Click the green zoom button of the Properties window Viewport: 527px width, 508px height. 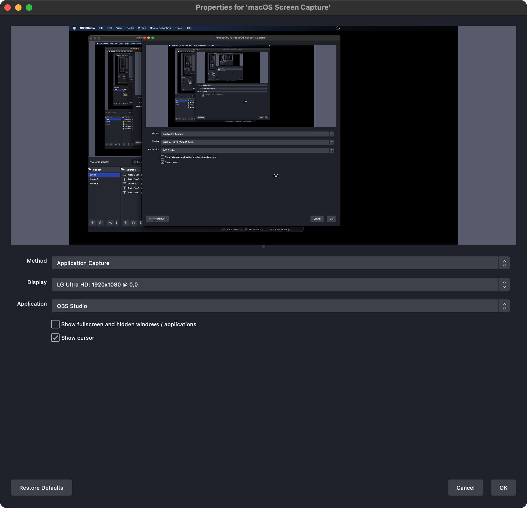pos(29,8)
